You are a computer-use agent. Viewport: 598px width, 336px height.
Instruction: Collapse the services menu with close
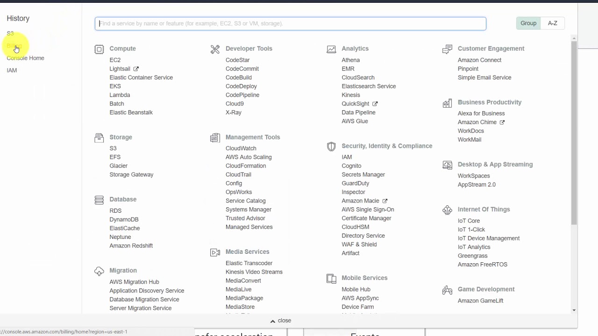pyautogui.click(x=281, y=321)
